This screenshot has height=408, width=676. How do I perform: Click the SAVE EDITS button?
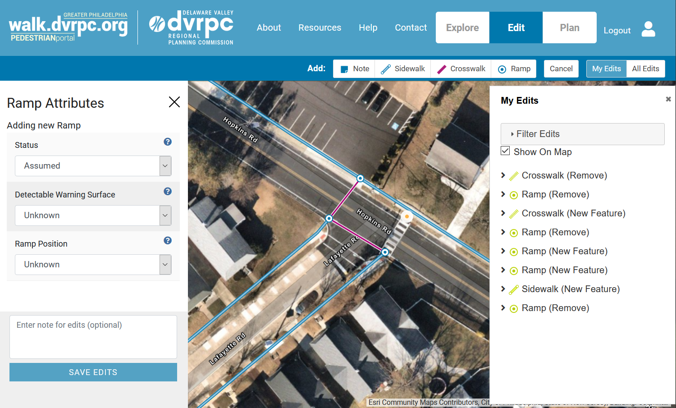point(93,372)
